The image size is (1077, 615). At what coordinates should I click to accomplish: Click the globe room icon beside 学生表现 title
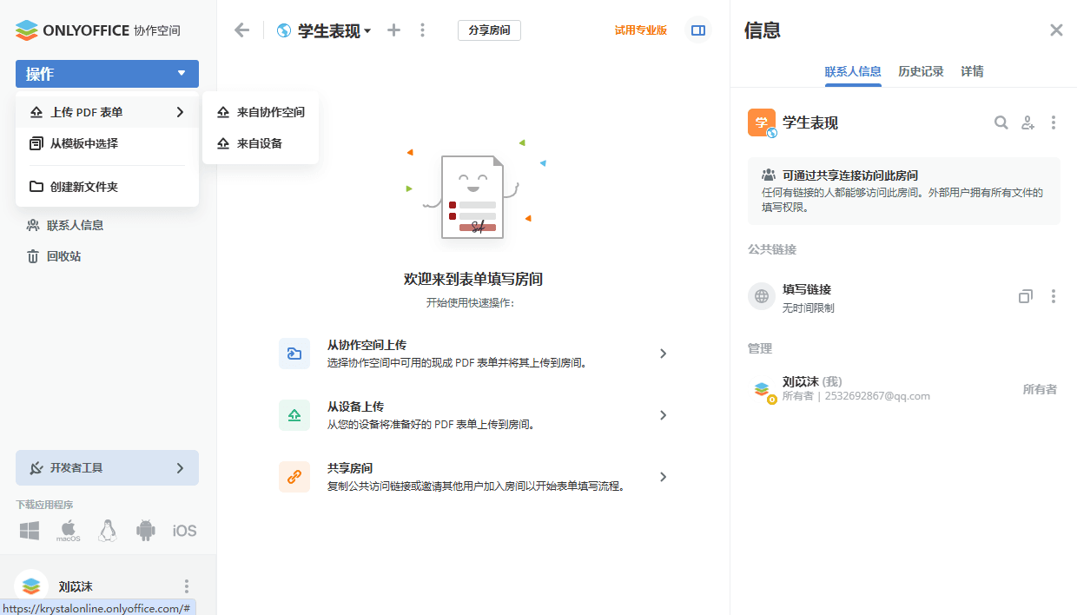283,30
